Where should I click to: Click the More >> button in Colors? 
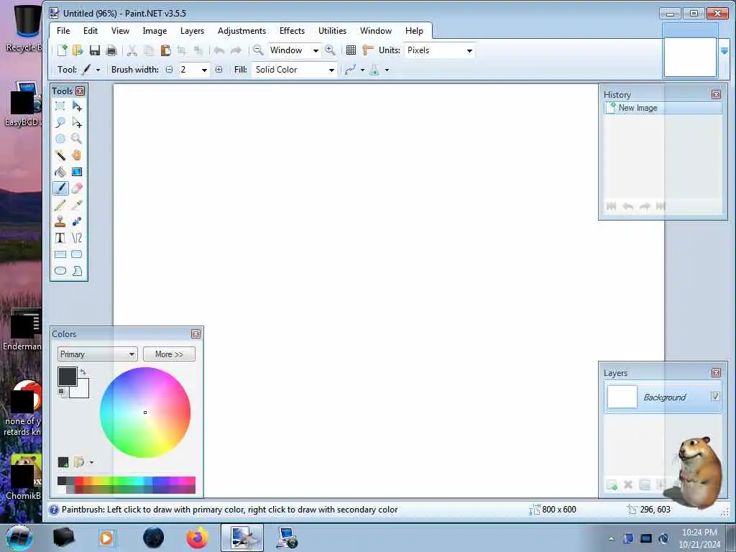(x=169, y=354)
